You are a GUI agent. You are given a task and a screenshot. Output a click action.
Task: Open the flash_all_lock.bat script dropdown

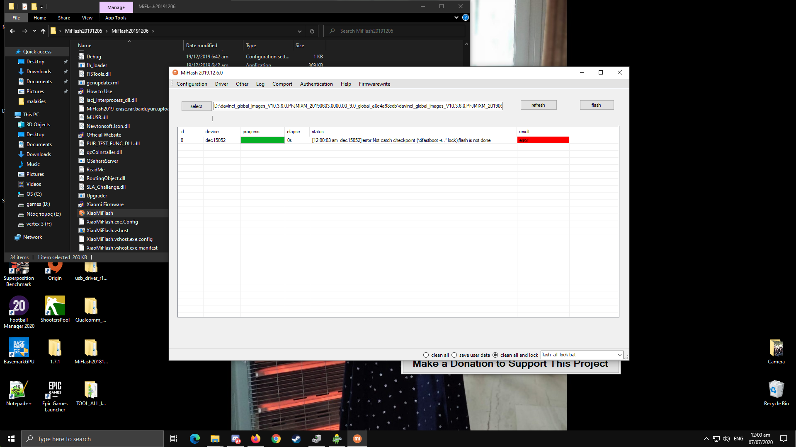619,355
